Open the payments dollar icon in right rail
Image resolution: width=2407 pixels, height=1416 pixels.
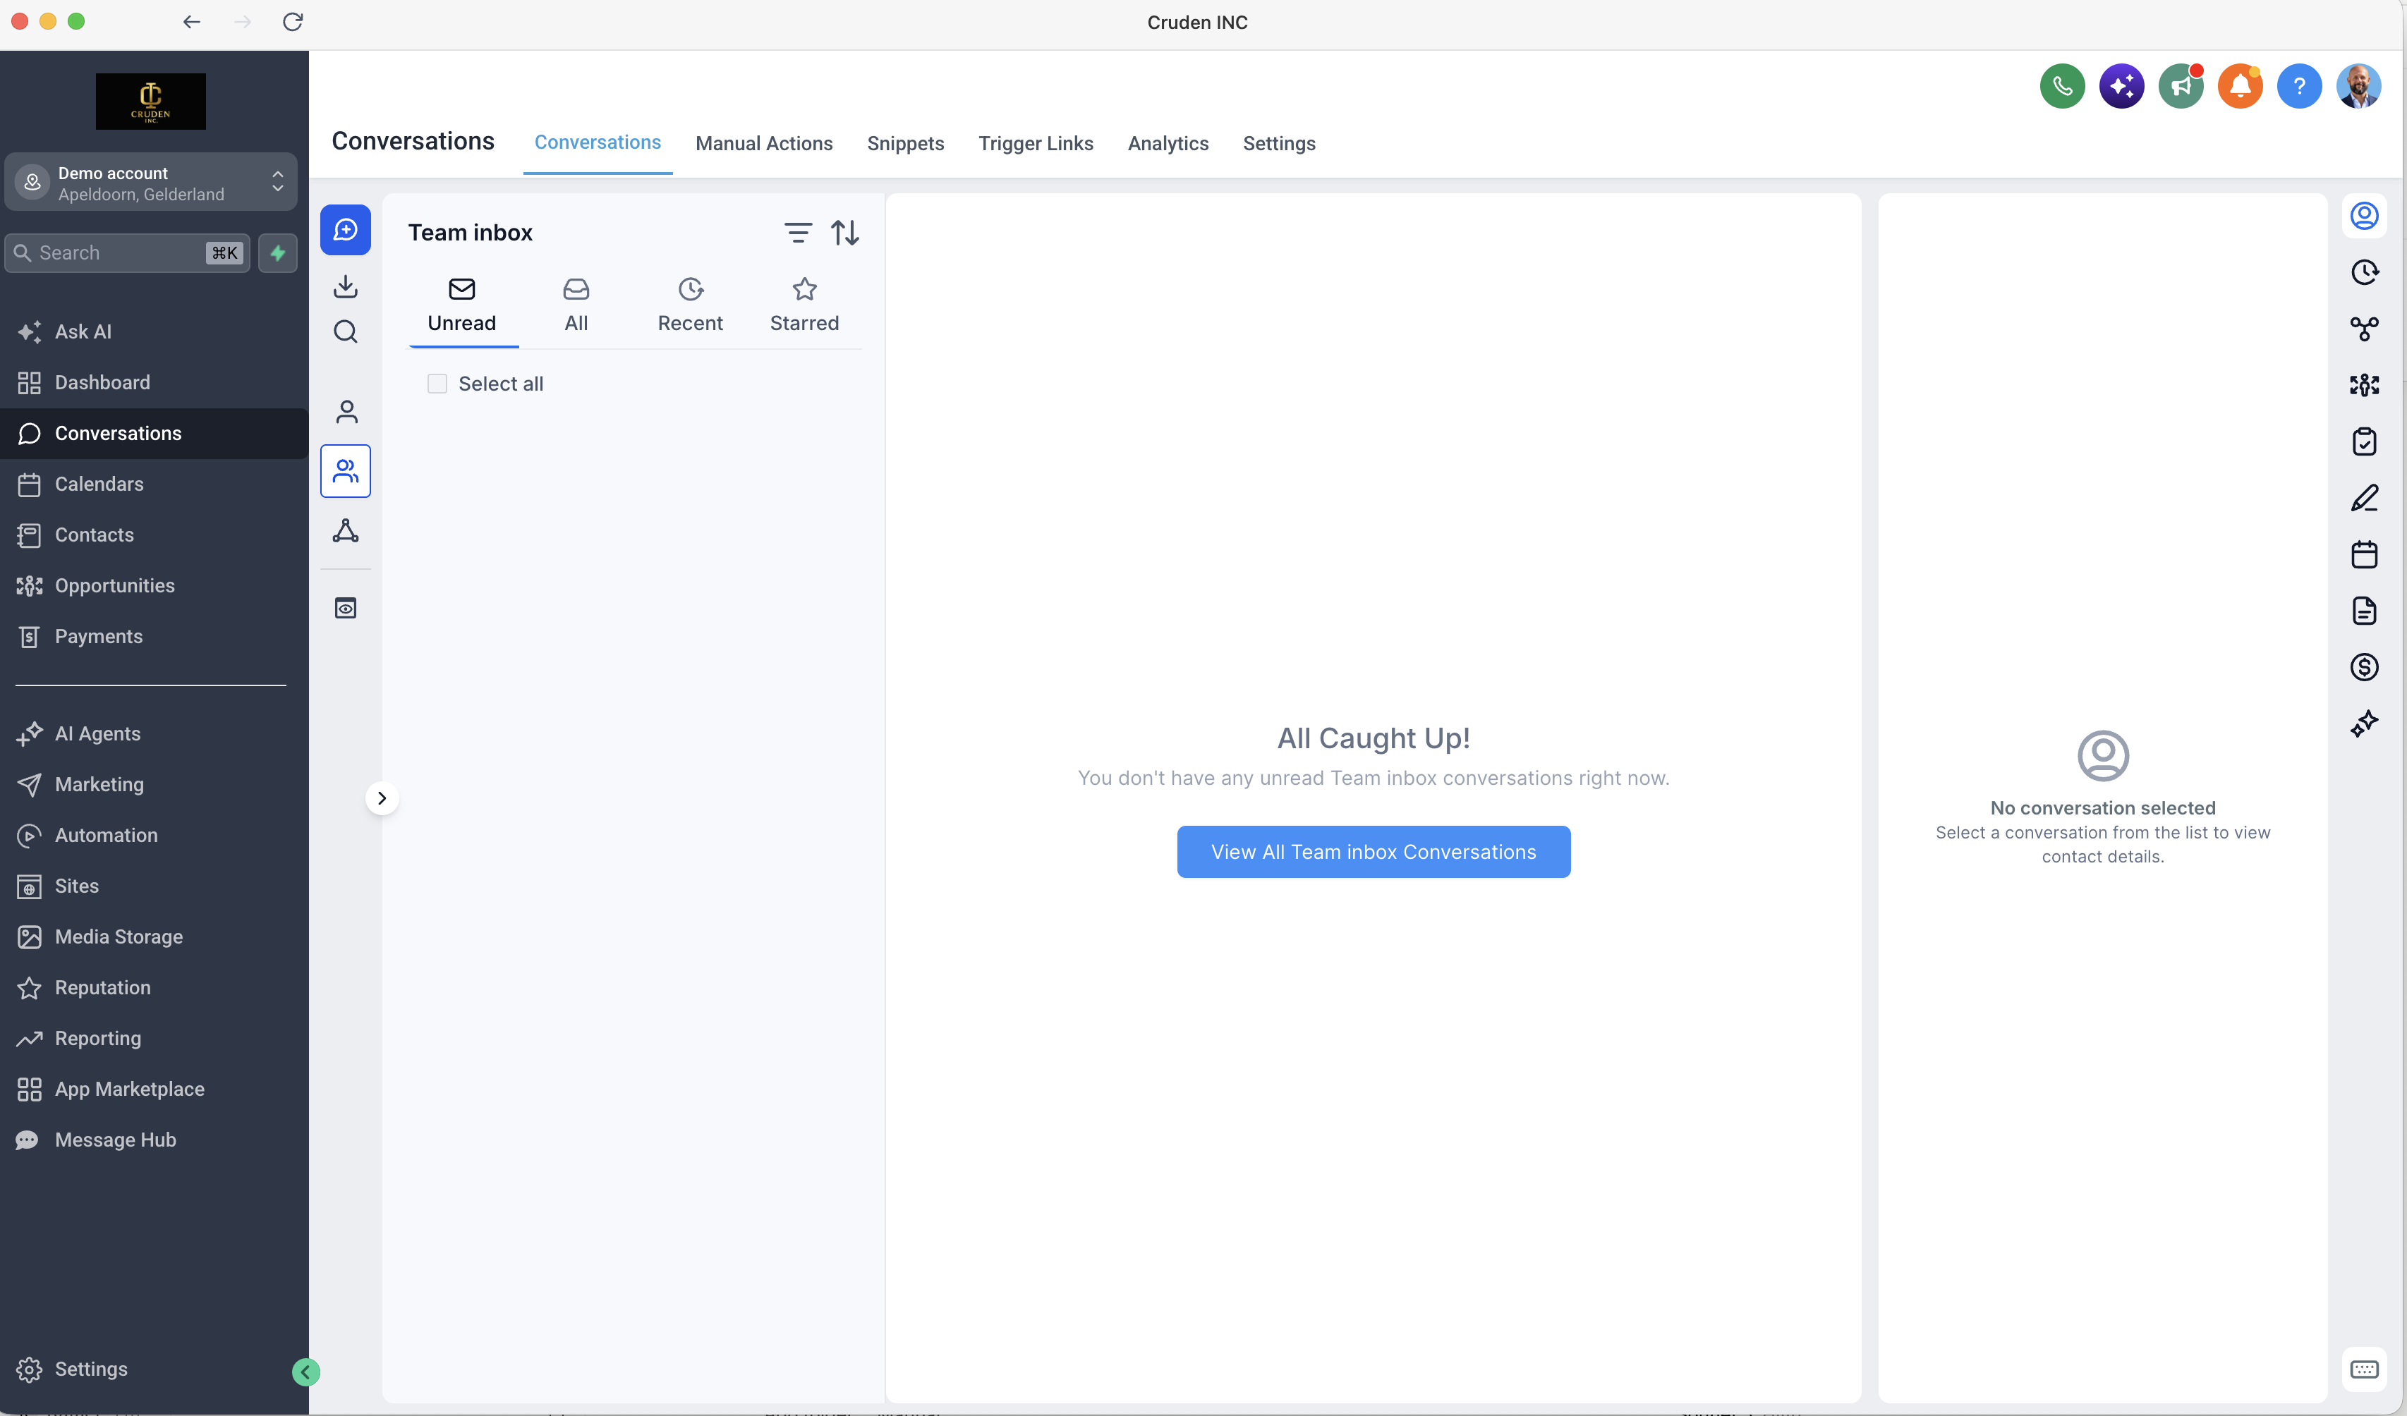tap(2364, 666)
